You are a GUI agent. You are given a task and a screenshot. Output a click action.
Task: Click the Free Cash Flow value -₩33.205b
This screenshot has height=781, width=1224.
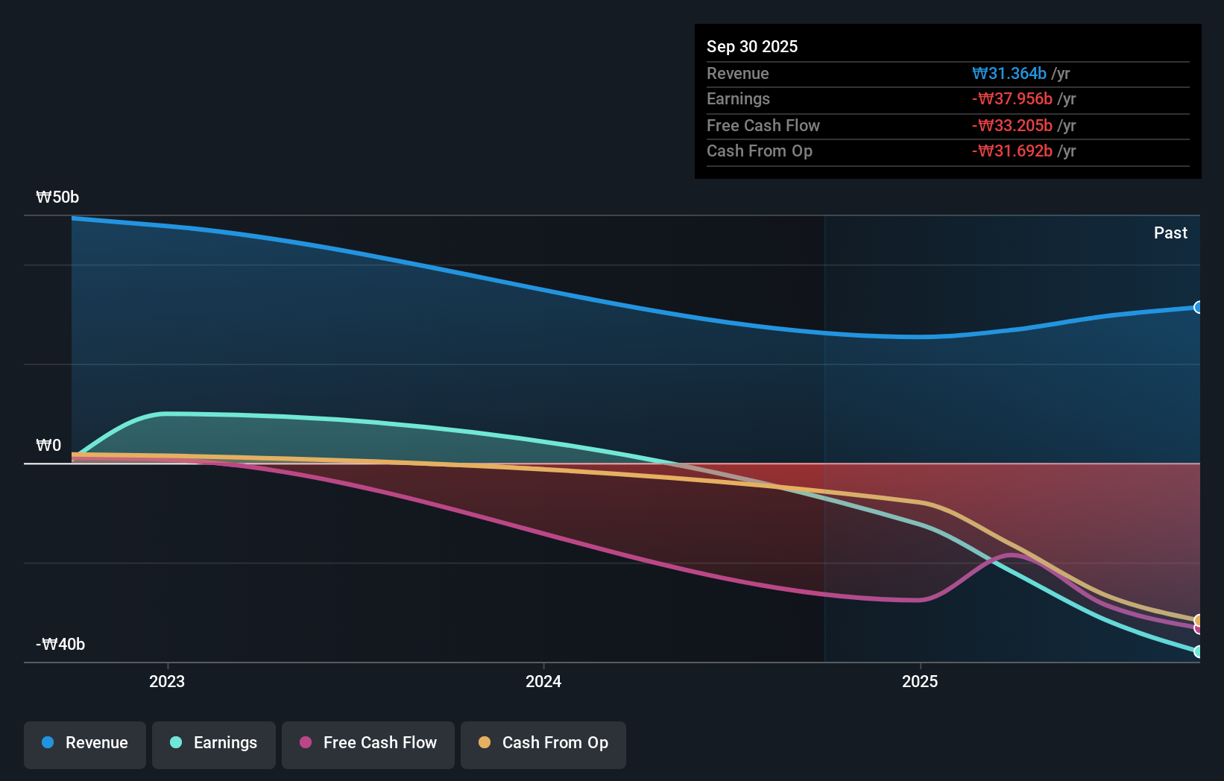click(1012, 126)
